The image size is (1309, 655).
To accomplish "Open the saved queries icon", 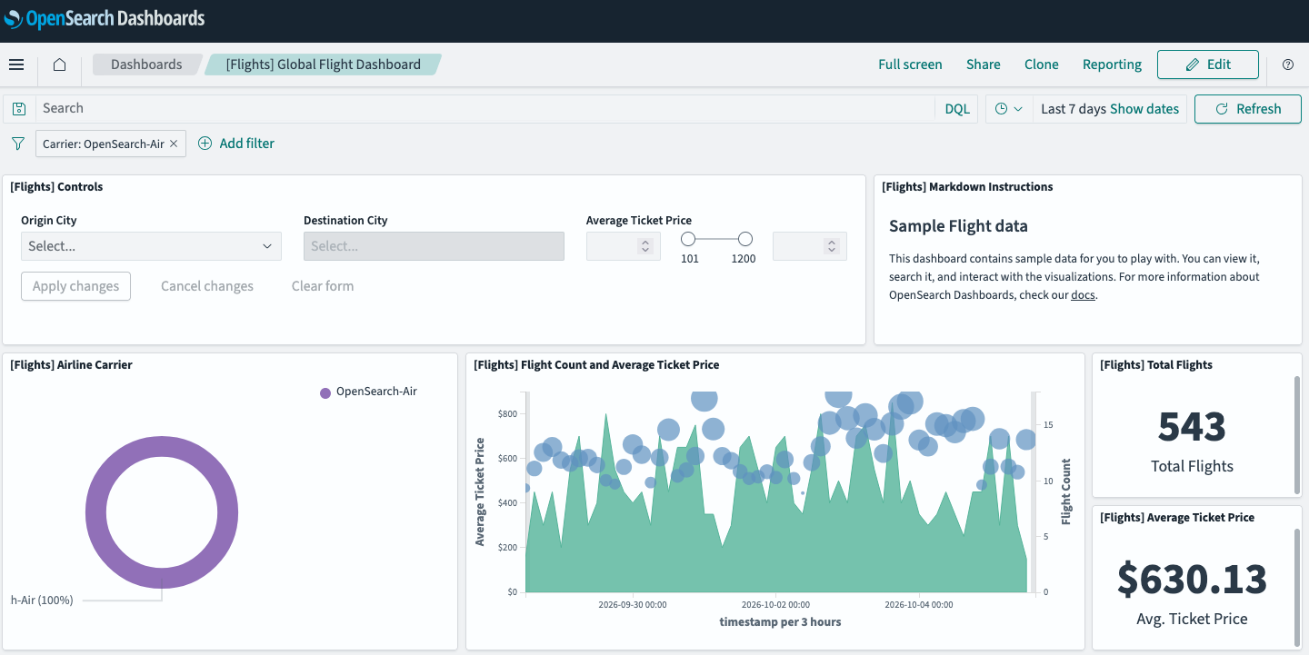I will coord(19,109).
